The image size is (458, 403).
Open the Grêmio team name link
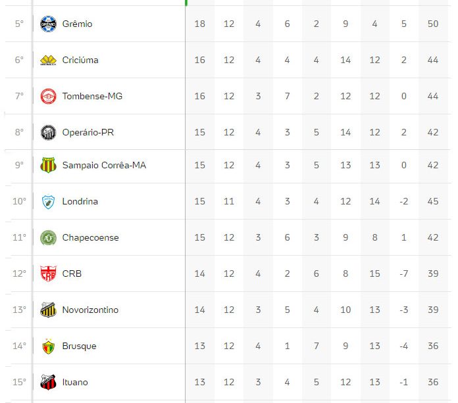point(77,24)
